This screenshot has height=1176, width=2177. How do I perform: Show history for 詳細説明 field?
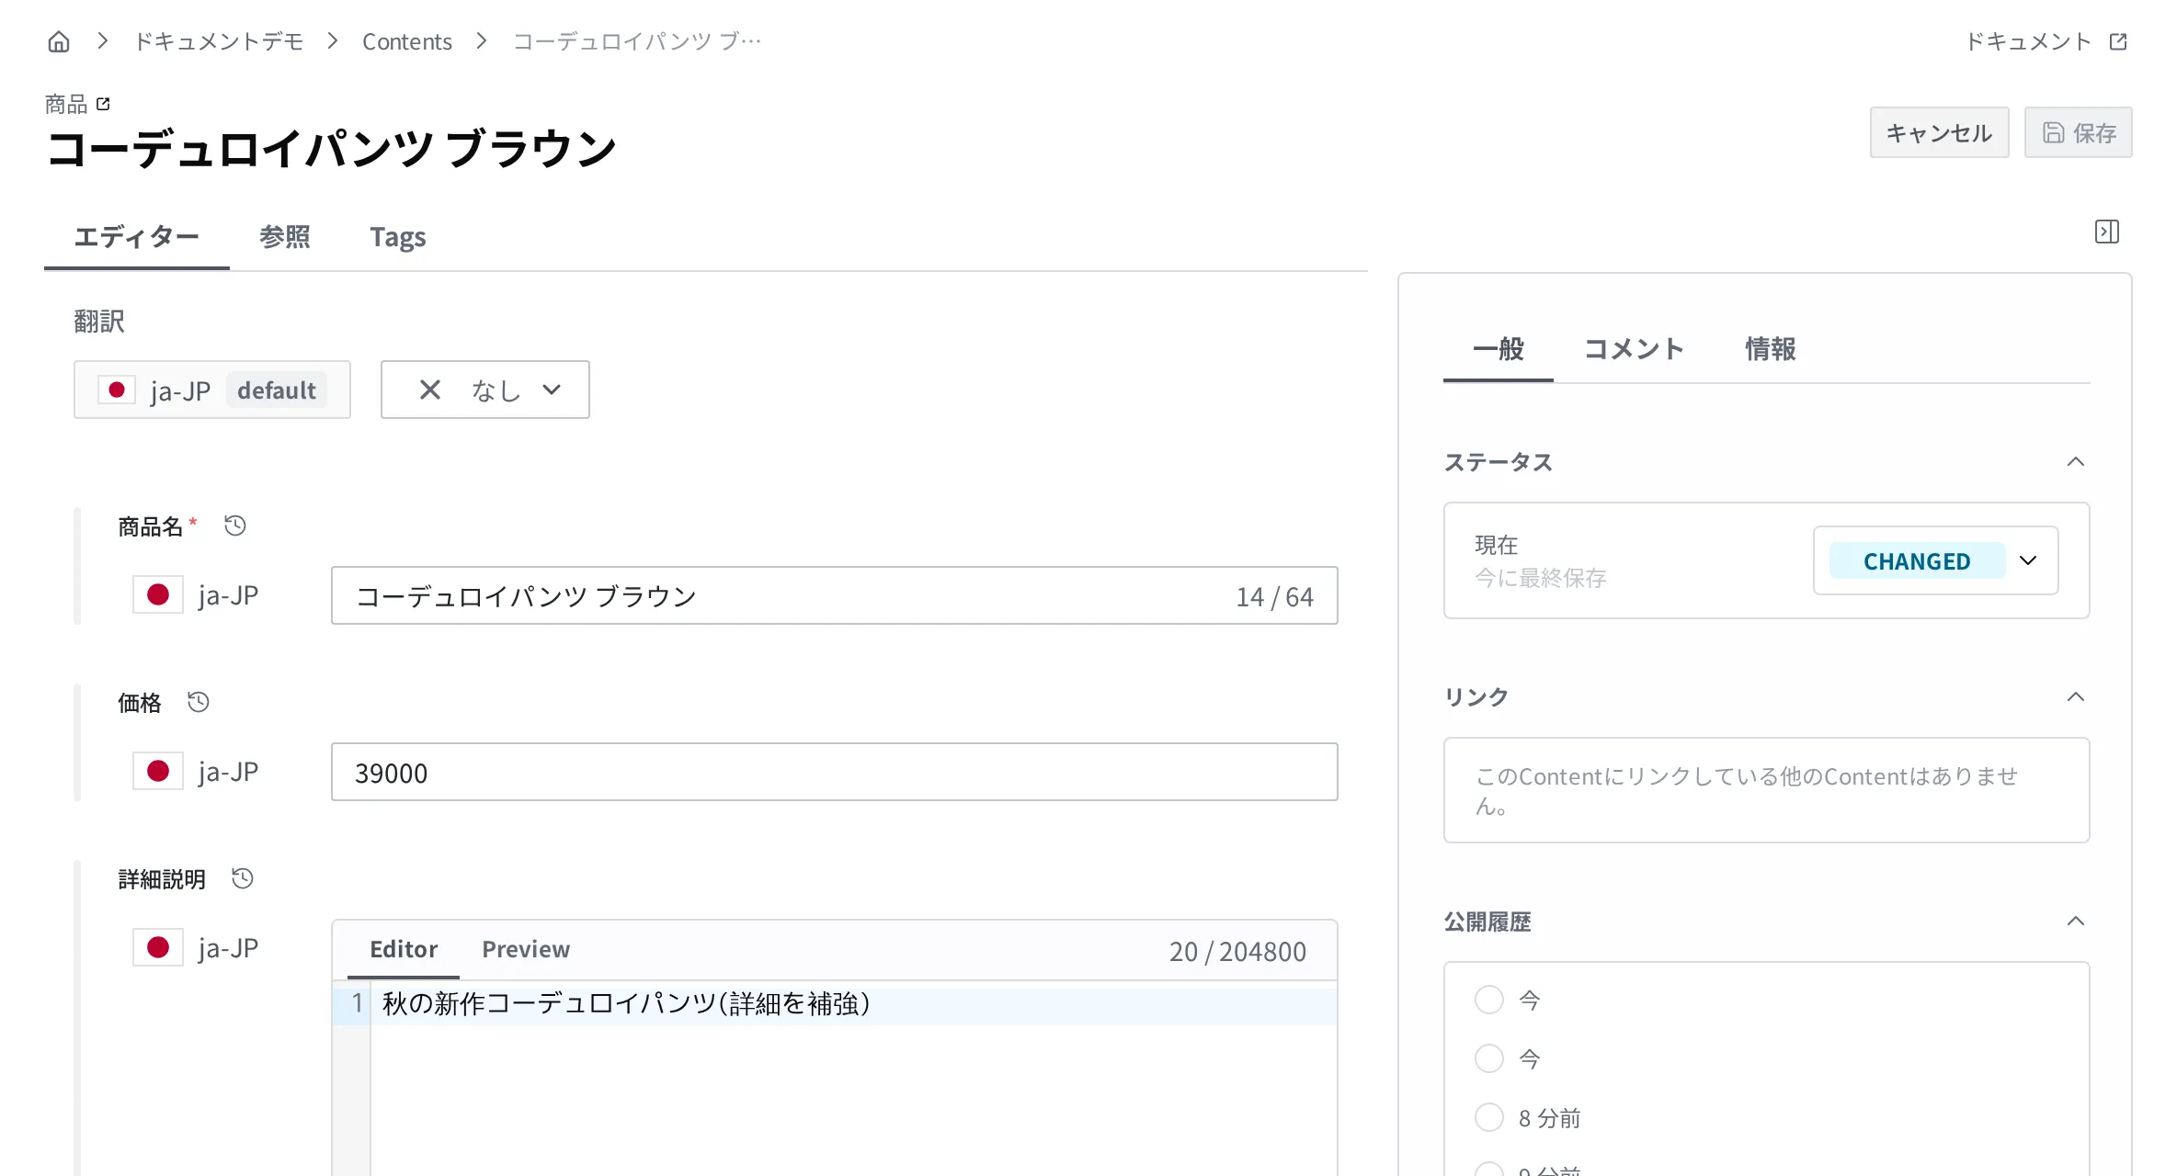click(243, 878)
